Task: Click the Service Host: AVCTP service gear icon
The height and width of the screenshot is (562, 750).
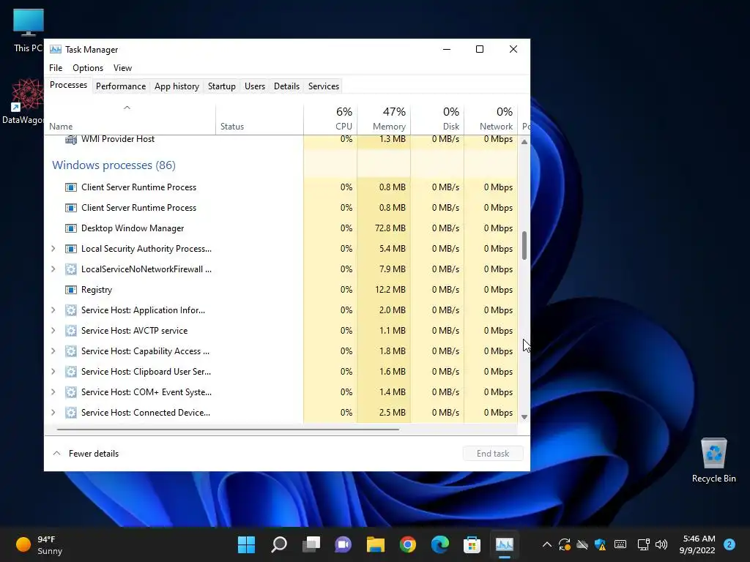Action: click(x=71, y=331)
